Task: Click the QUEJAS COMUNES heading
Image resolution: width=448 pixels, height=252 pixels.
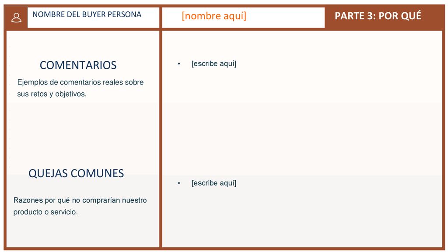Action: click(x=76, y=173)
